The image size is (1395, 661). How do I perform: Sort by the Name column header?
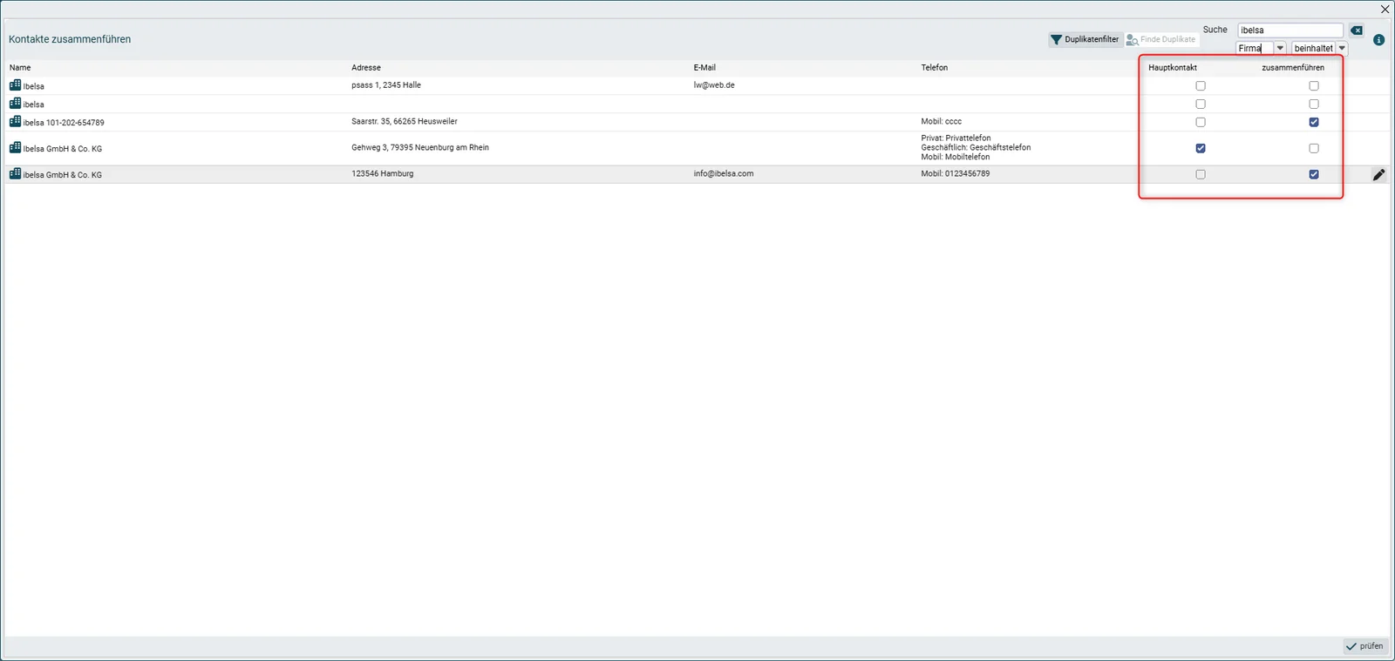click(20, 68)
